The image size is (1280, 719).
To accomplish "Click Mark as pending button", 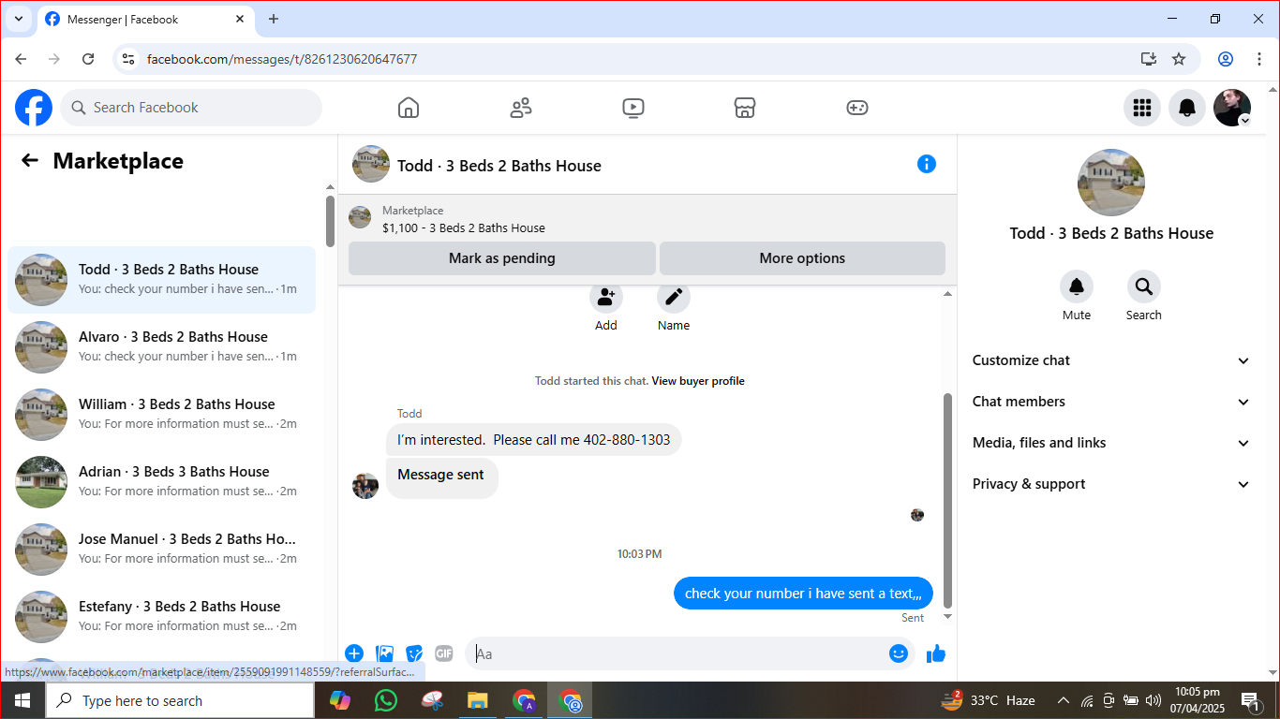I will [x=502, y=258].
